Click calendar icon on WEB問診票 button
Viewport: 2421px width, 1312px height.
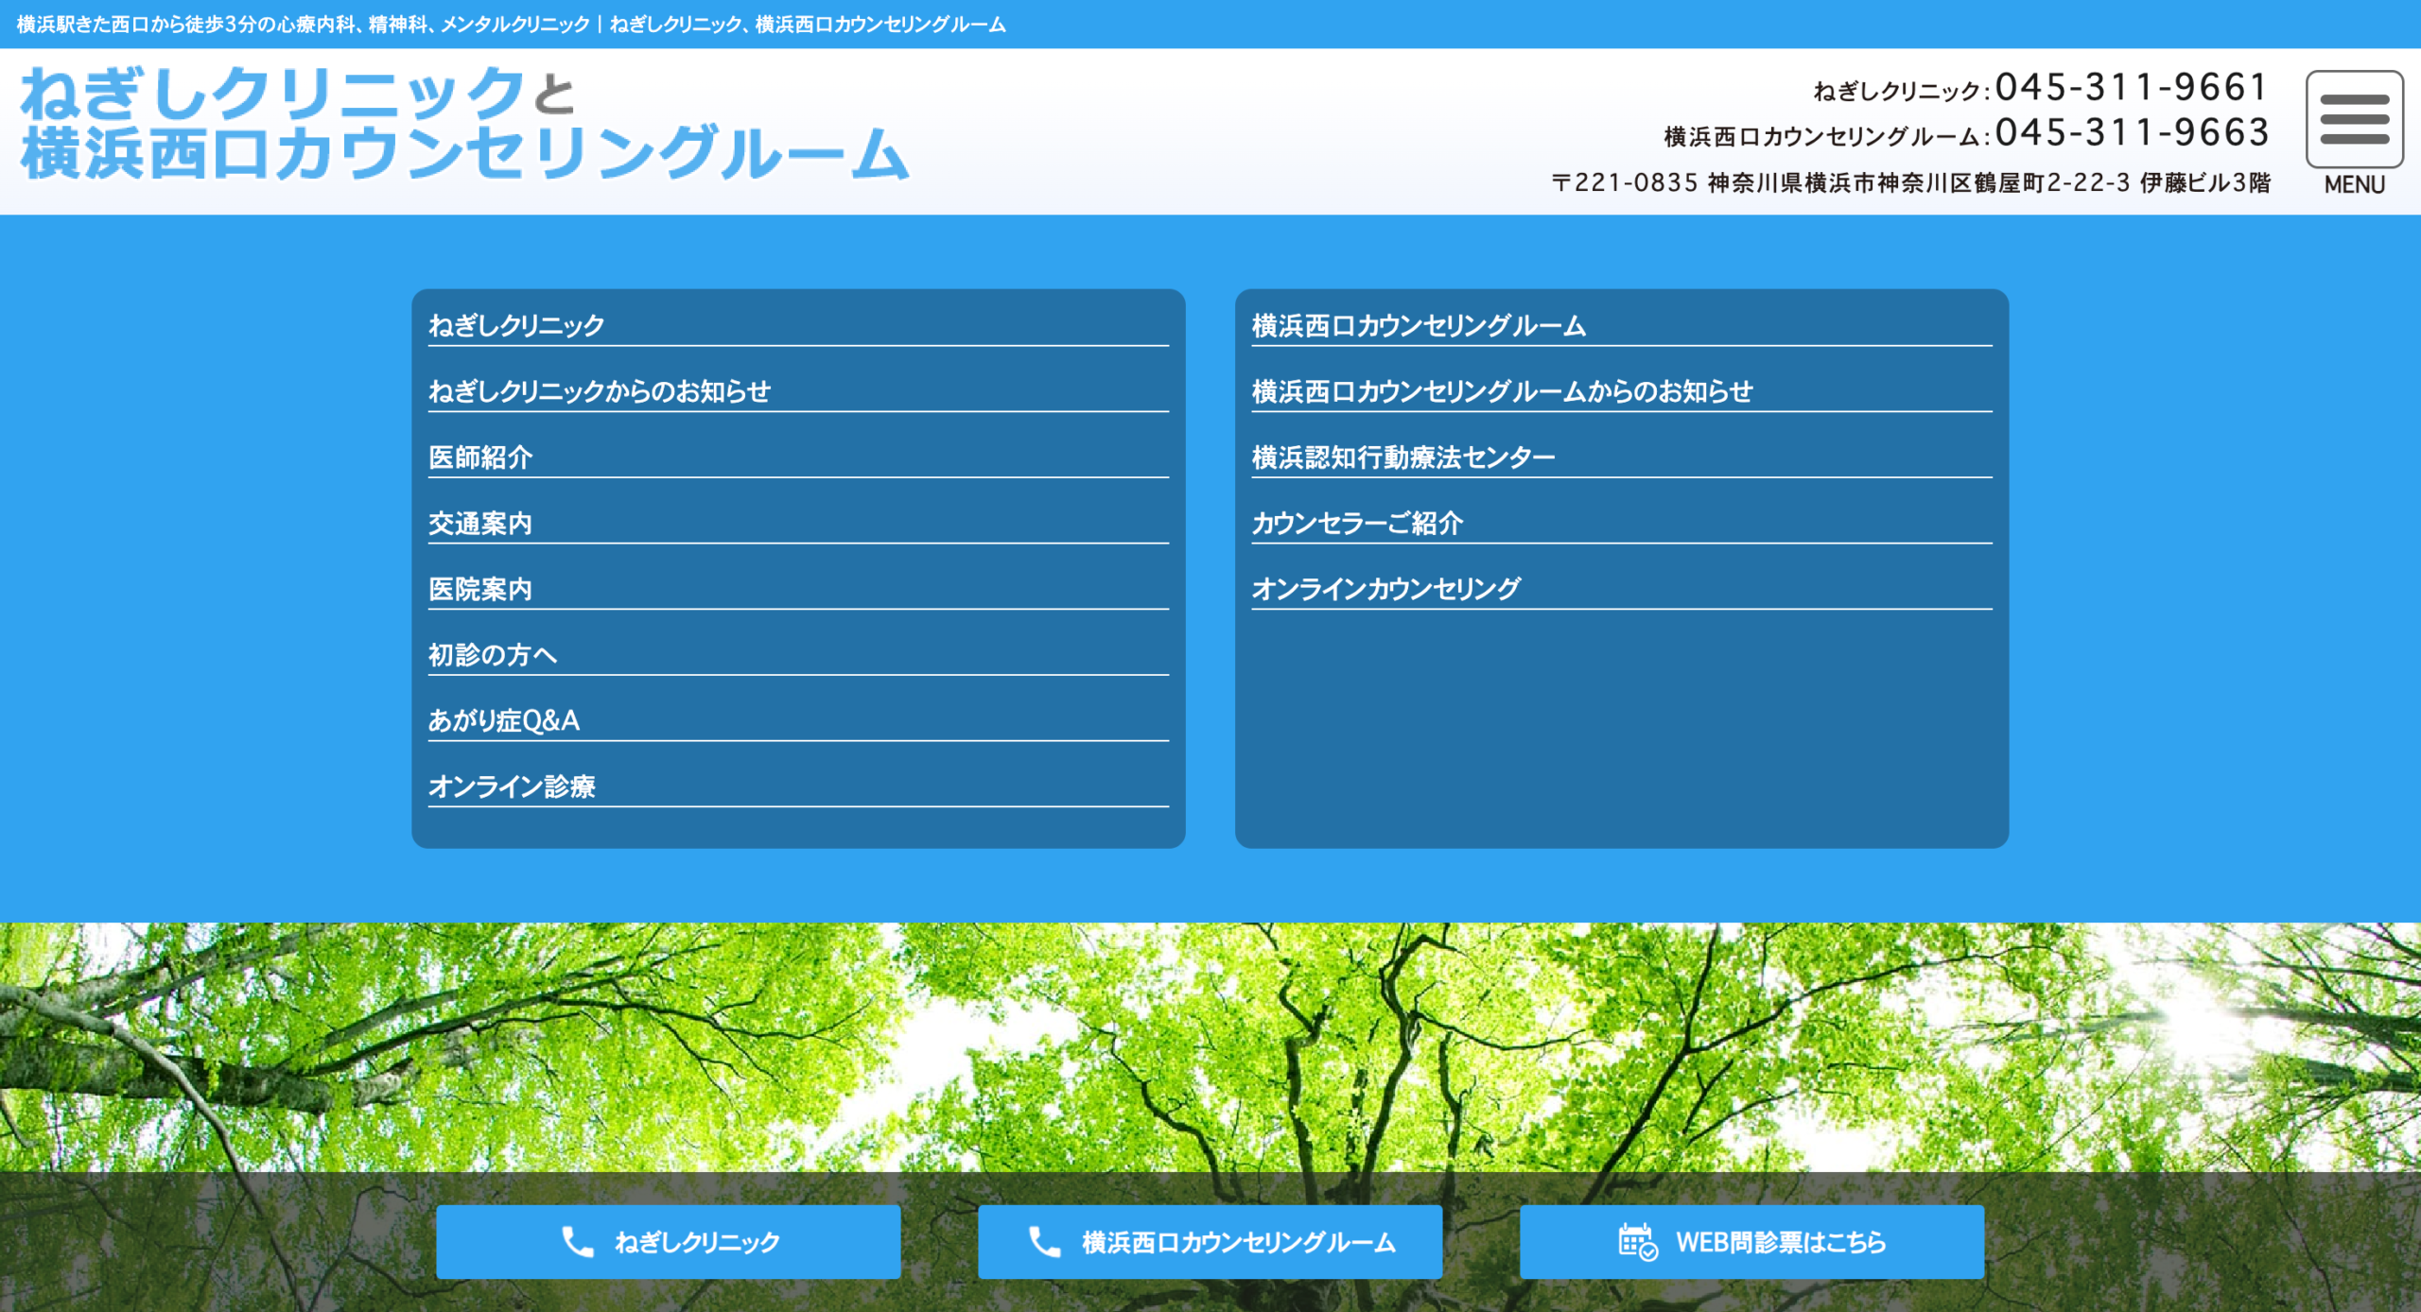1637,1241
